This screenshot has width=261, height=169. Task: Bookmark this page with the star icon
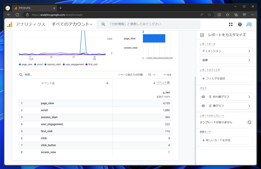209,15
